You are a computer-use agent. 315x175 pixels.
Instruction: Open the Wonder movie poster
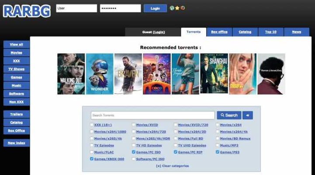(100, 74)
